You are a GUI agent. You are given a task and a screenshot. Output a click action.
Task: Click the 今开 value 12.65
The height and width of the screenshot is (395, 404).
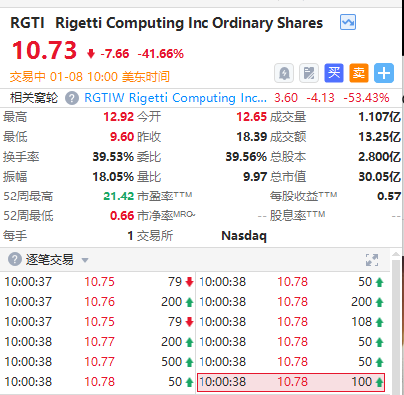pyautogui.click(x=251, y=117)
